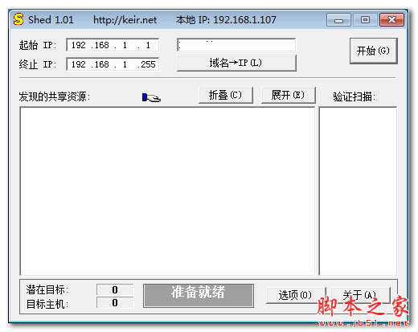The image size is (418, 332).
Task: Open the 选项(O) options button
Action: 295,295
